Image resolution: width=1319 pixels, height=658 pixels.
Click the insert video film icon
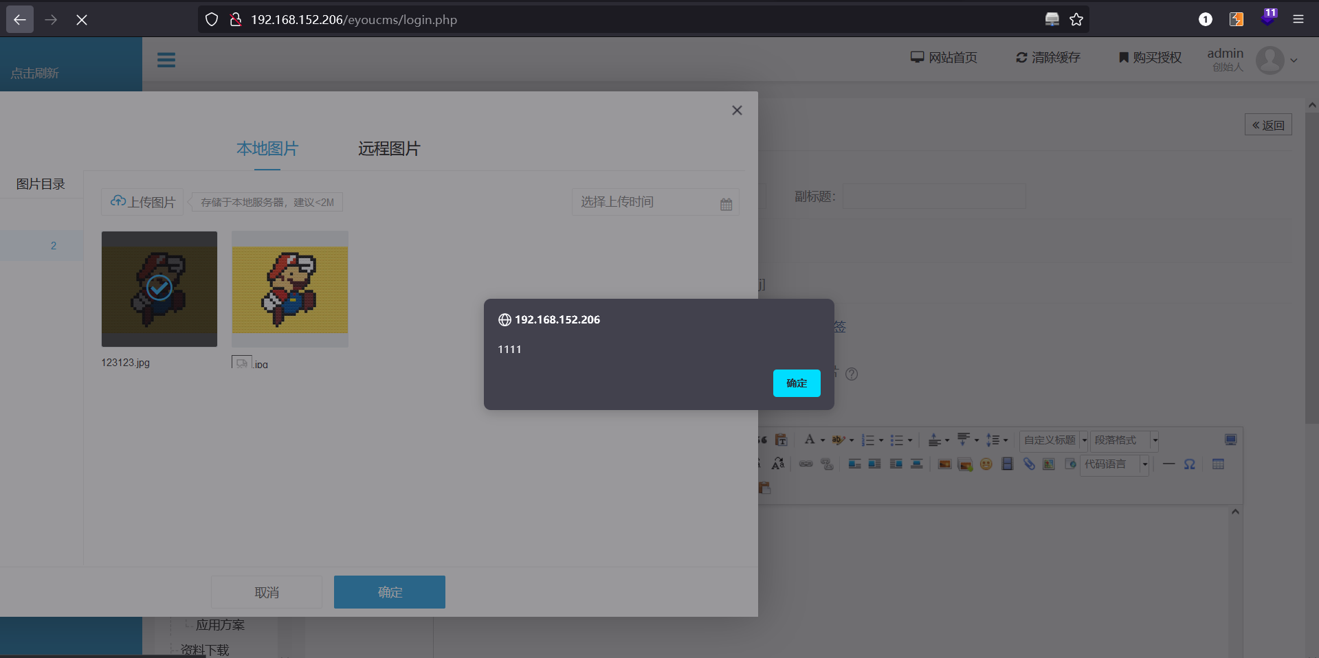click(1008, 464)
